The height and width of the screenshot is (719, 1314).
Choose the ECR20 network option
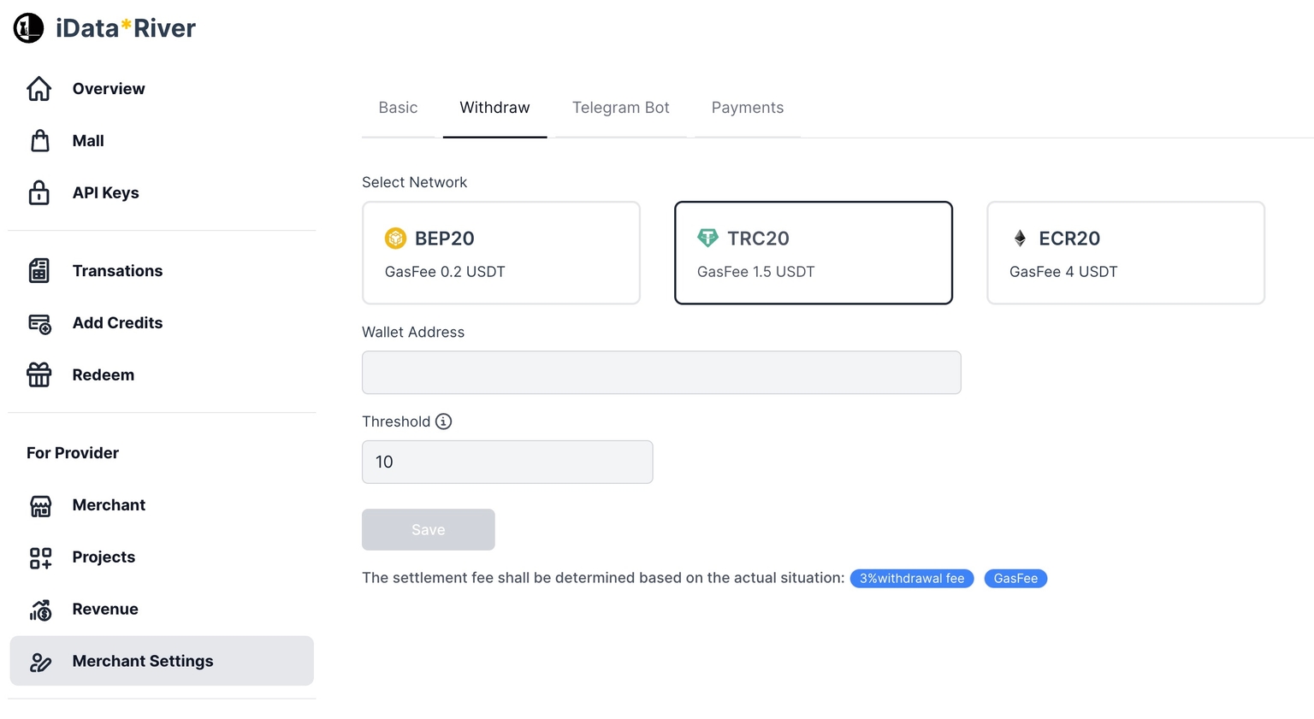[1125, 253]
